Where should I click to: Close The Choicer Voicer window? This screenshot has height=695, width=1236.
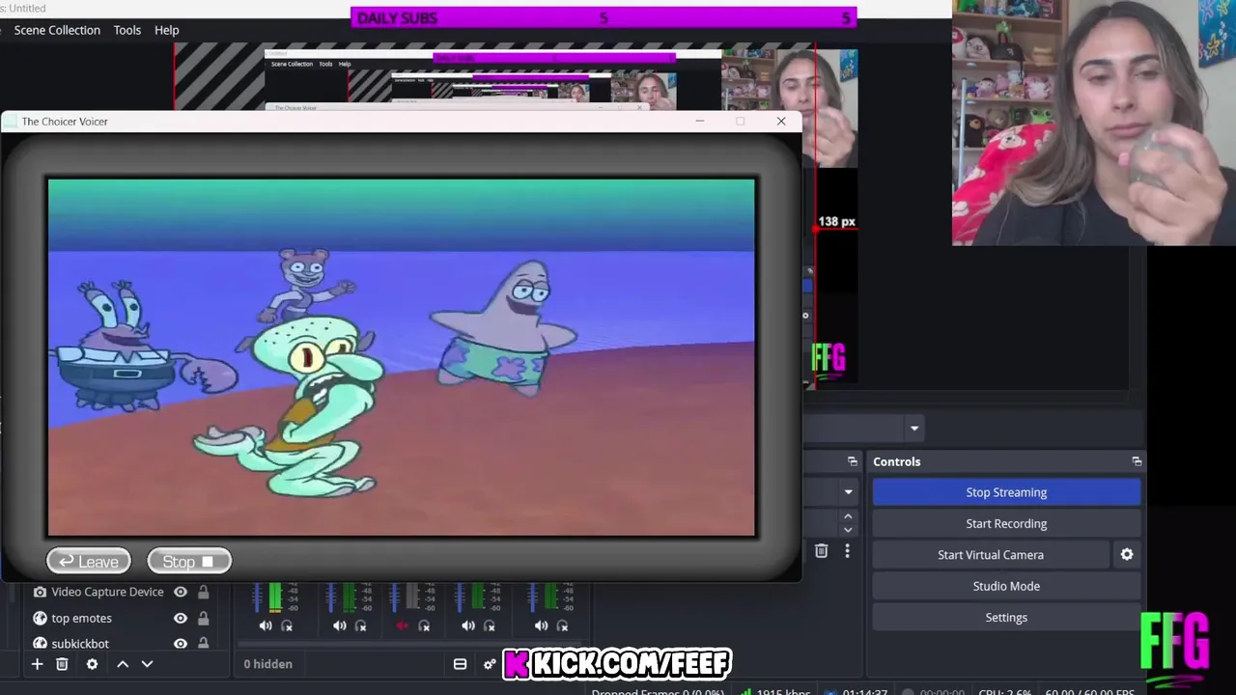click(x=781, y=121)
